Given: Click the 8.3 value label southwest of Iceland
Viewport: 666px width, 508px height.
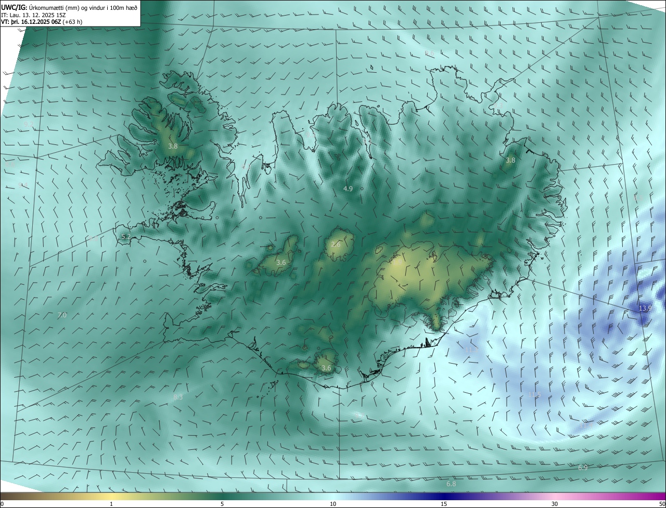Looking at the screenshot, I should tap(178, 397).
